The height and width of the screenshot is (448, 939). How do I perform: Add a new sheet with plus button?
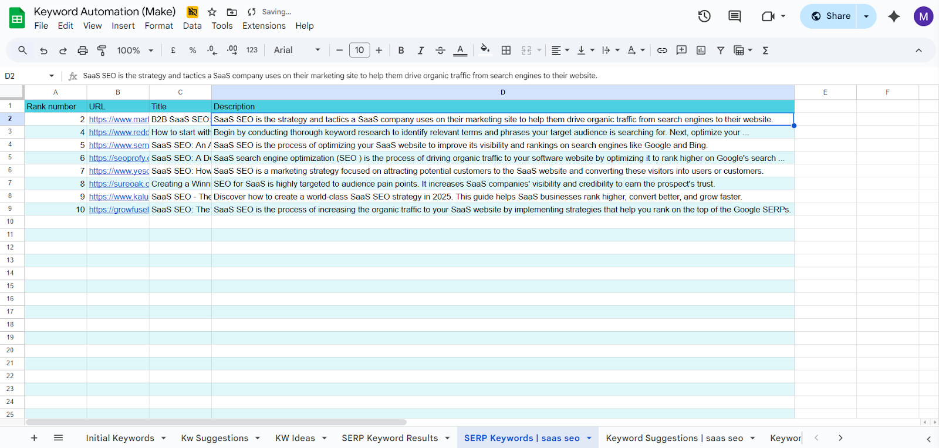tap(34, 438)
